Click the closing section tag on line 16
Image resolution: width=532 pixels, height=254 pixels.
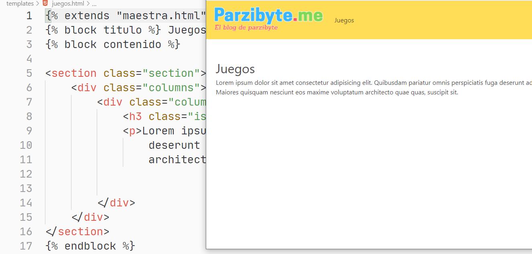pyautogui.click(x=77, y=232)
